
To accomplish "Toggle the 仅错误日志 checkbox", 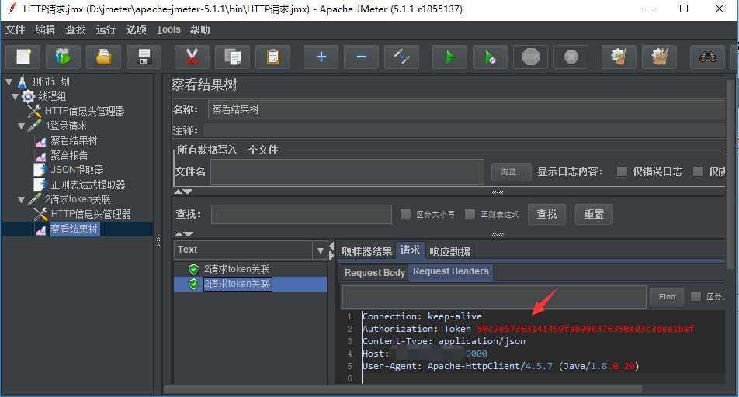I will 622,171.
